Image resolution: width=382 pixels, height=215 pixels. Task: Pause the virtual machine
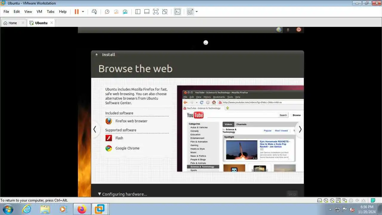point(76,12)
